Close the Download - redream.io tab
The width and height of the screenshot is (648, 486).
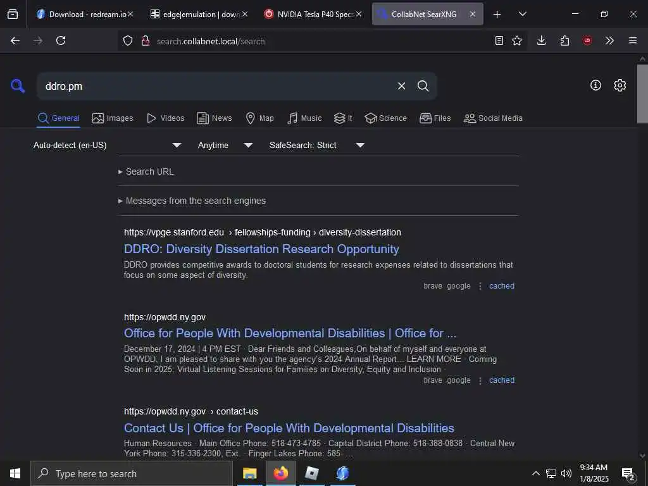(x=130, y=14)
